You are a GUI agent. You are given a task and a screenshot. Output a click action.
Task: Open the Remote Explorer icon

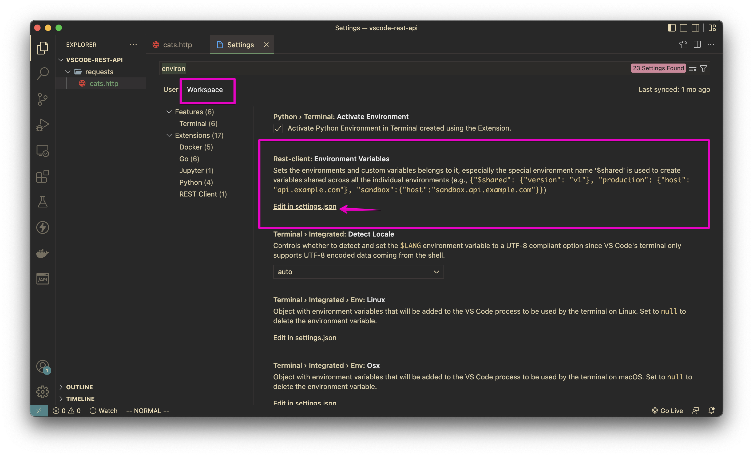(x=42, y=151)
